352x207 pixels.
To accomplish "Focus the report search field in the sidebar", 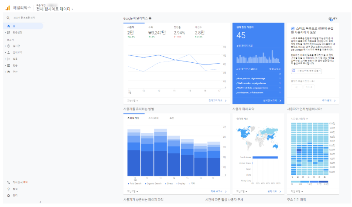I will [24, 18].
